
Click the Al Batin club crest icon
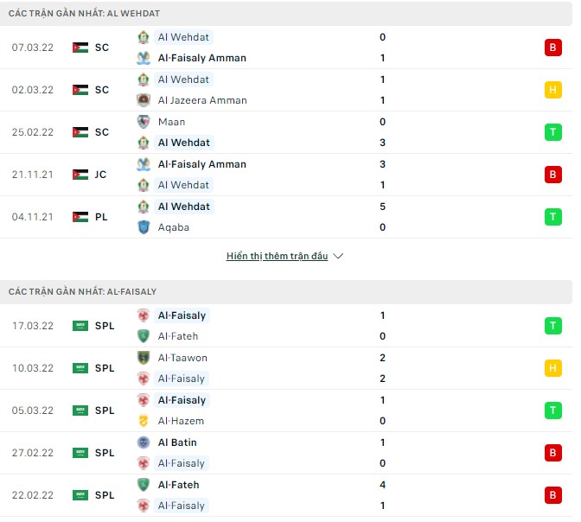(x=144, y=442)
